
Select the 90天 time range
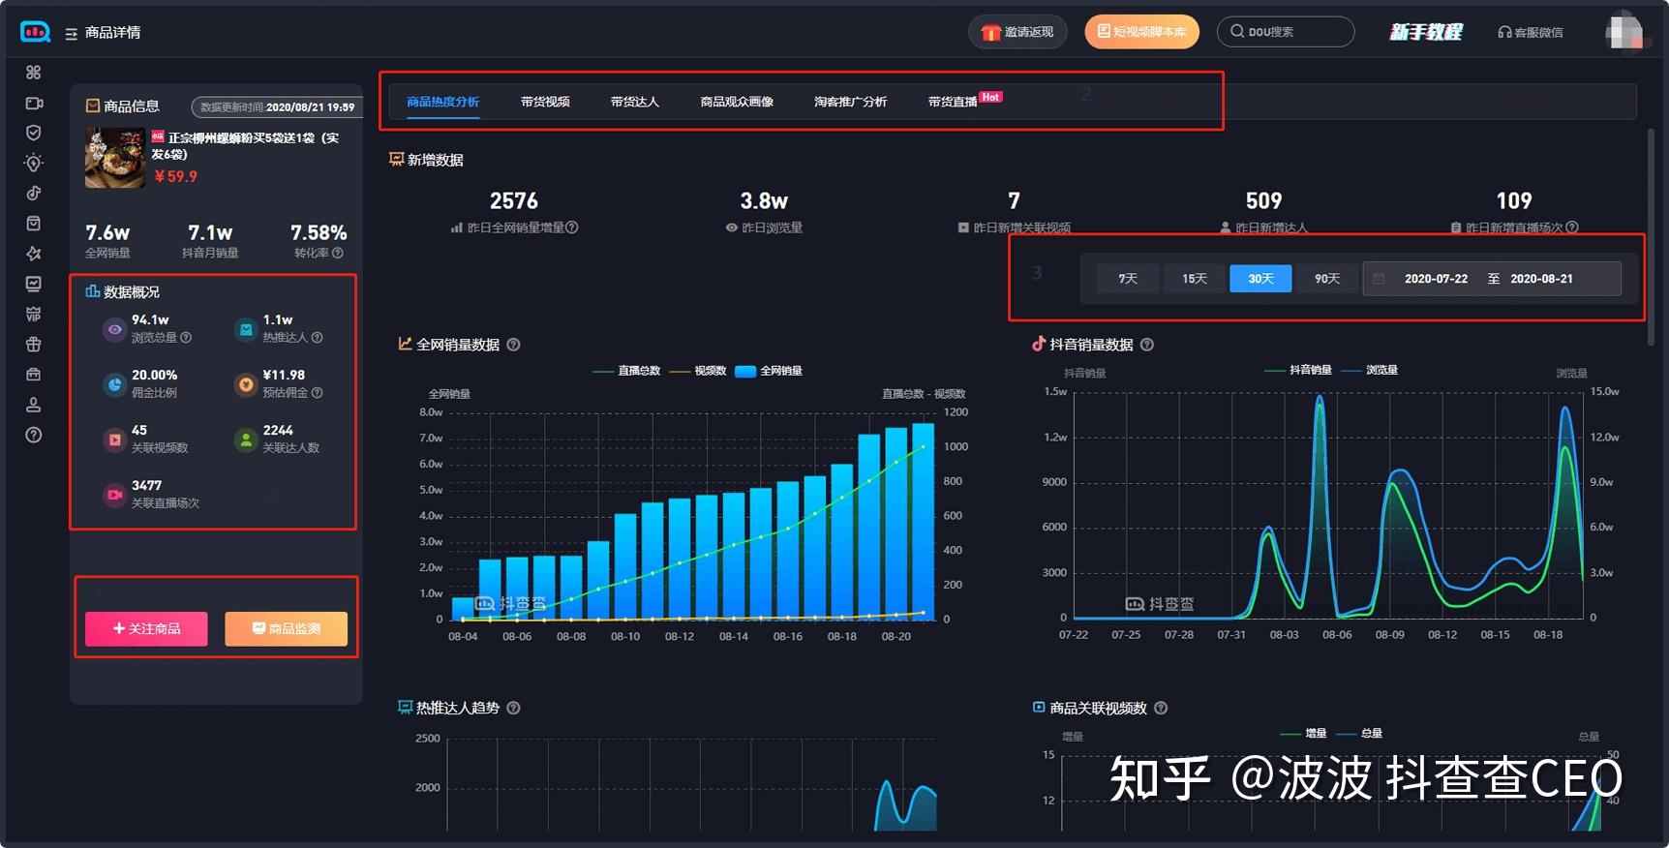1327,279
